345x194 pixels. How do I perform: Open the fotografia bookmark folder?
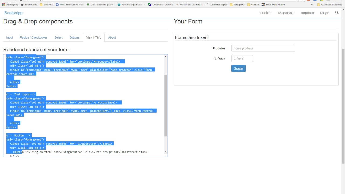pyautogui.click(x=237, y=5)
